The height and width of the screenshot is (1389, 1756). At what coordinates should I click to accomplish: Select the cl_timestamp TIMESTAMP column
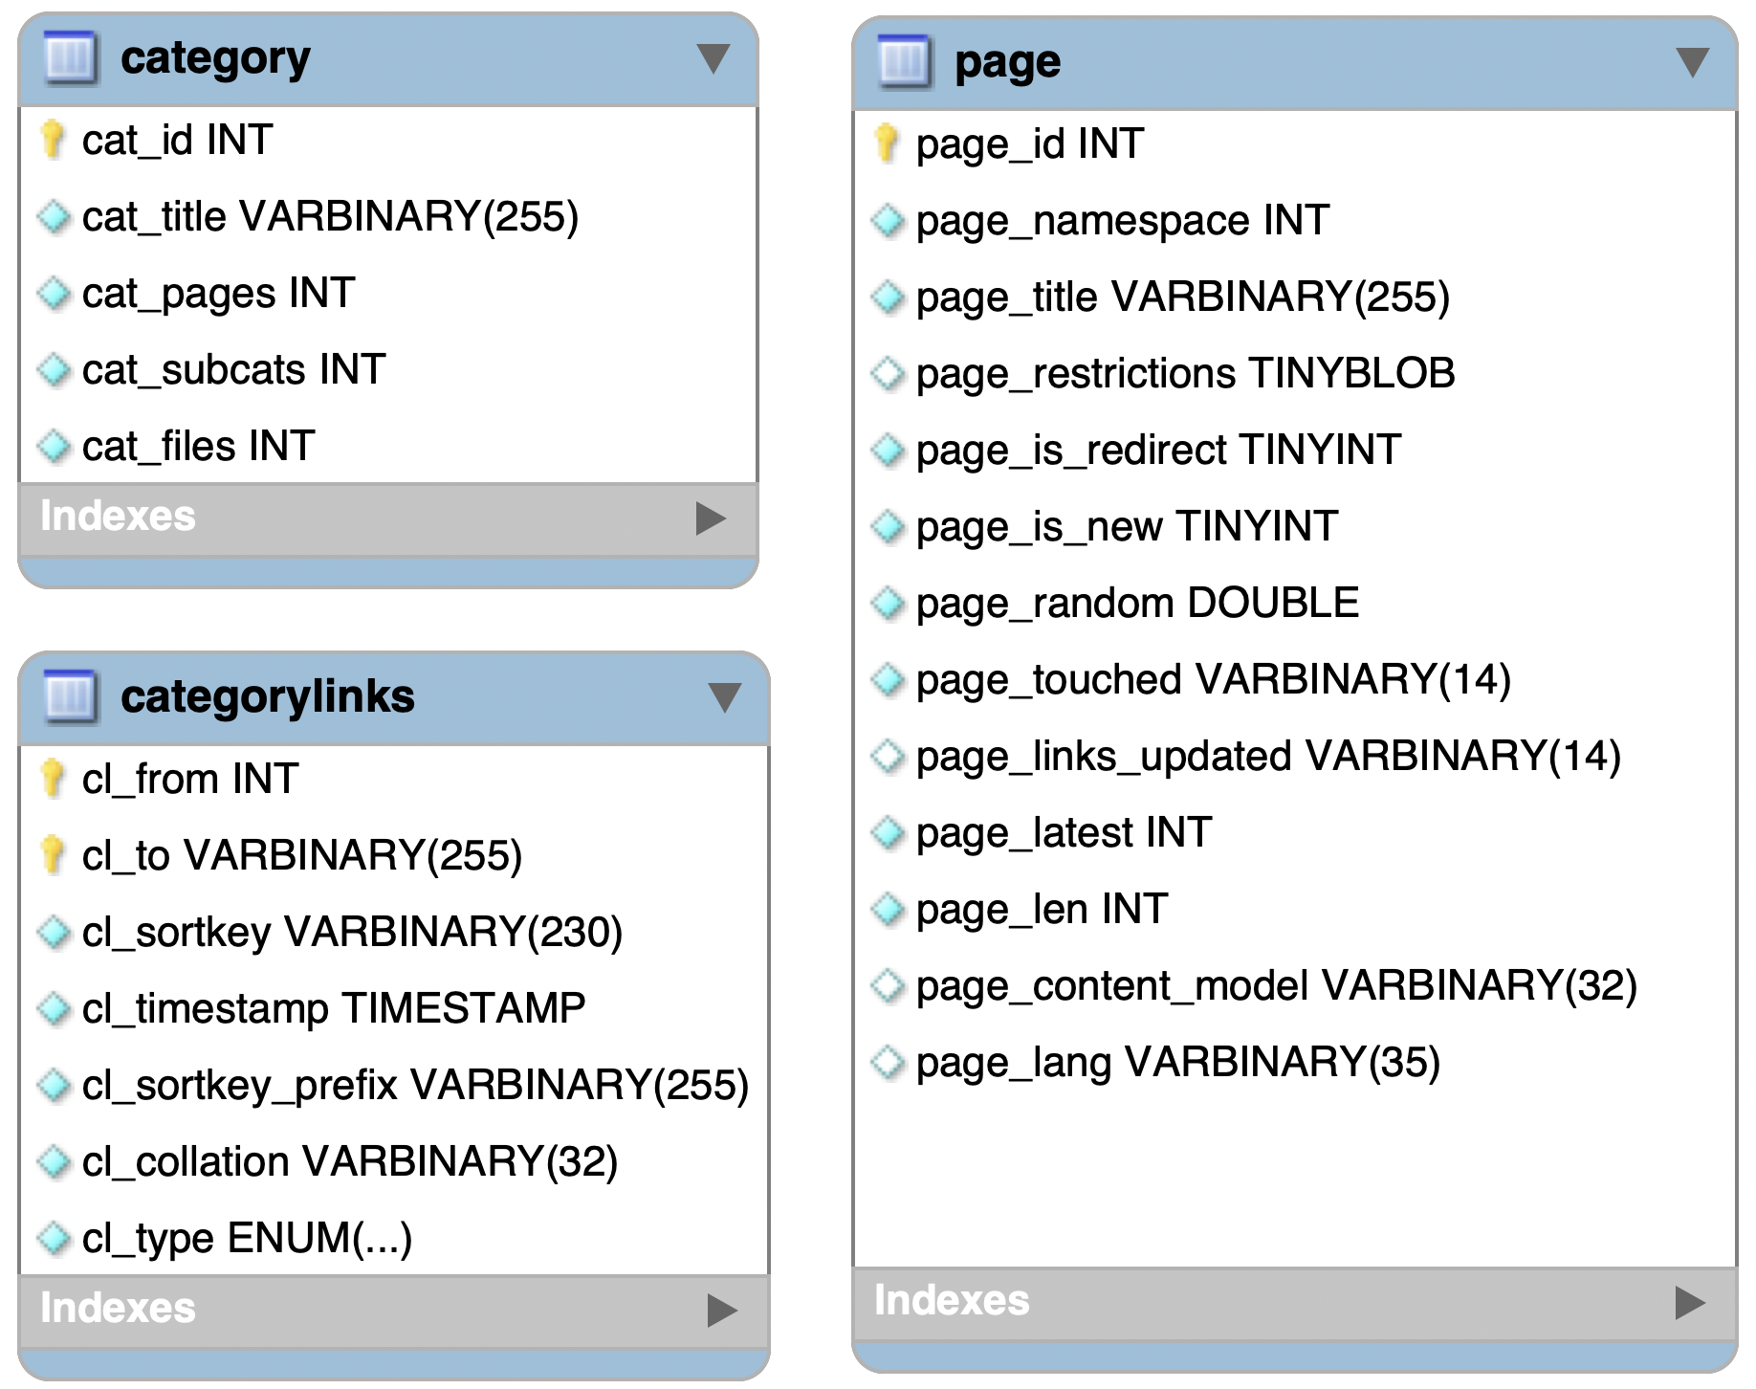(x=394, y=1008)
